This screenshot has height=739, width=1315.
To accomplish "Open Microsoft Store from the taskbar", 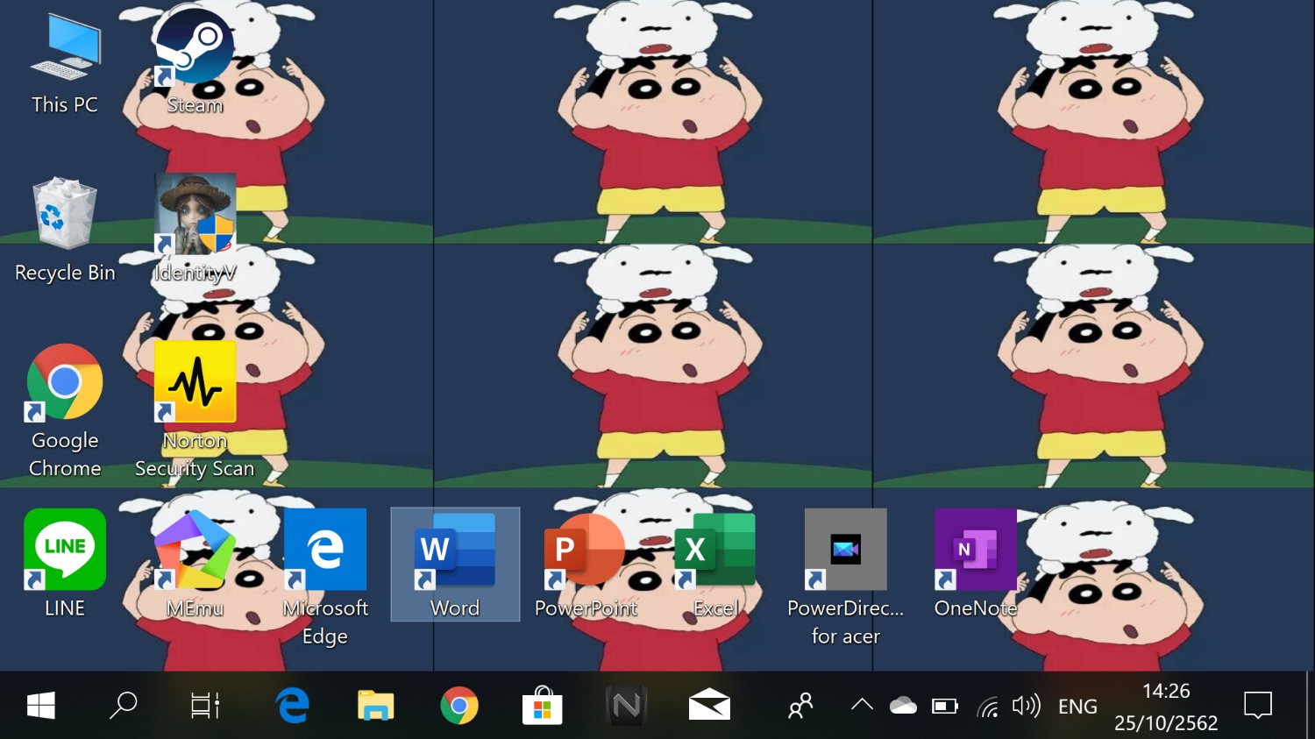I will pyautogui.click(x=542, y=706).
